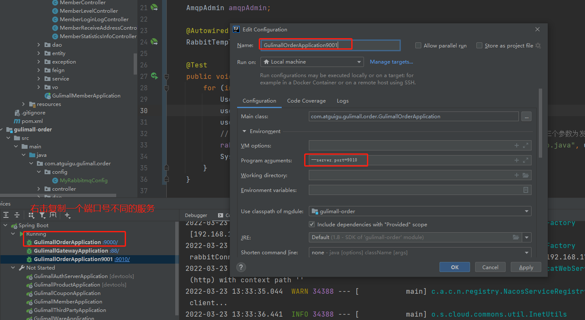The image size is (585, 320).
Task: Browse folder for Working directory
Action: (x=526, y=175)
